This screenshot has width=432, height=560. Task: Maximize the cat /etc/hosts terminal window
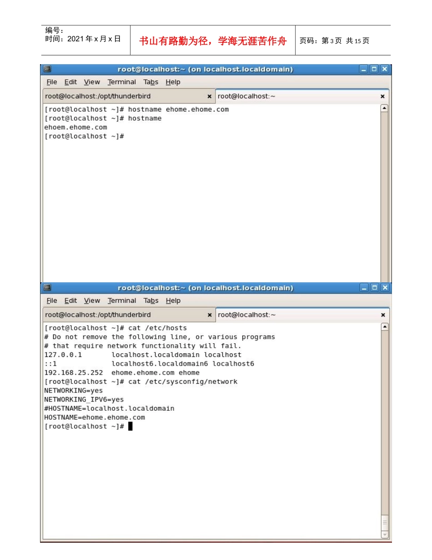(x=374, y=288)
